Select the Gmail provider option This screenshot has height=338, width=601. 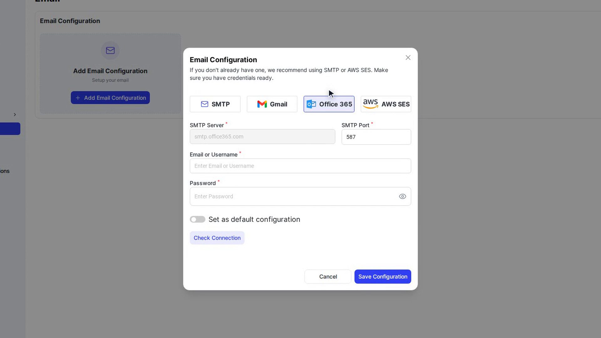coord(272,104)
